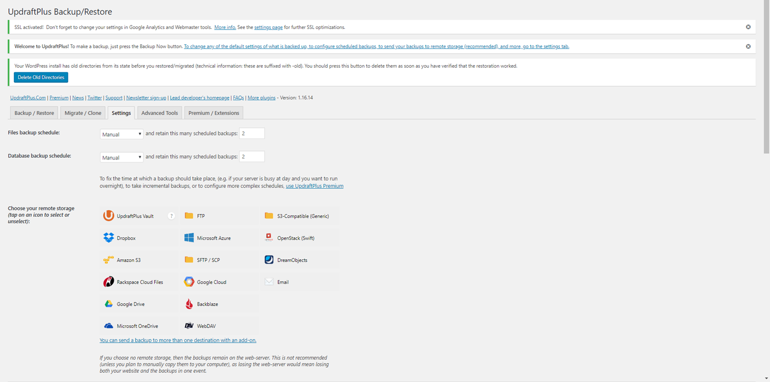Click the Dropbox label text
This screenshot has width=770, height=382.
click(x=126, y=238)
